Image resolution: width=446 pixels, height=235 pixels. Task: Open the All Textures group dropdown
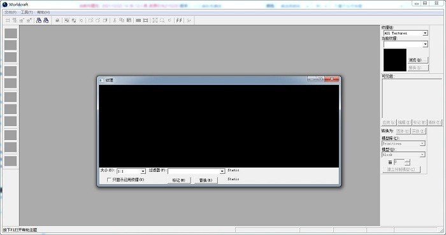pyautogui.click(x=406, y=33)
